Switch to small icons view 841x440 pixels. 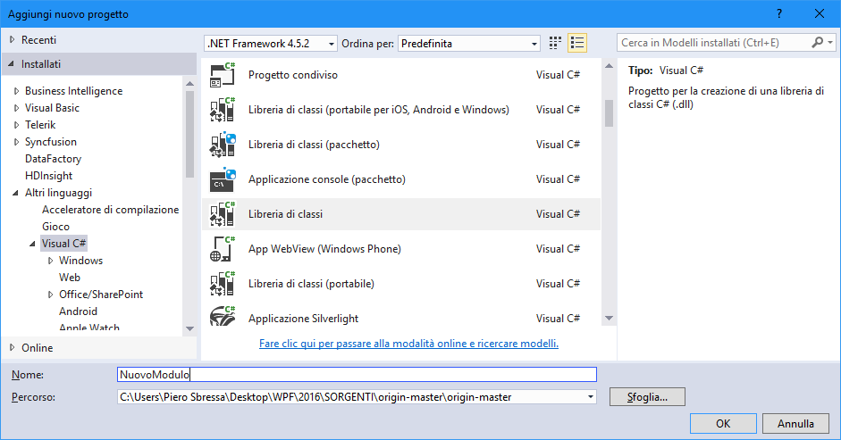coord(555,43)
